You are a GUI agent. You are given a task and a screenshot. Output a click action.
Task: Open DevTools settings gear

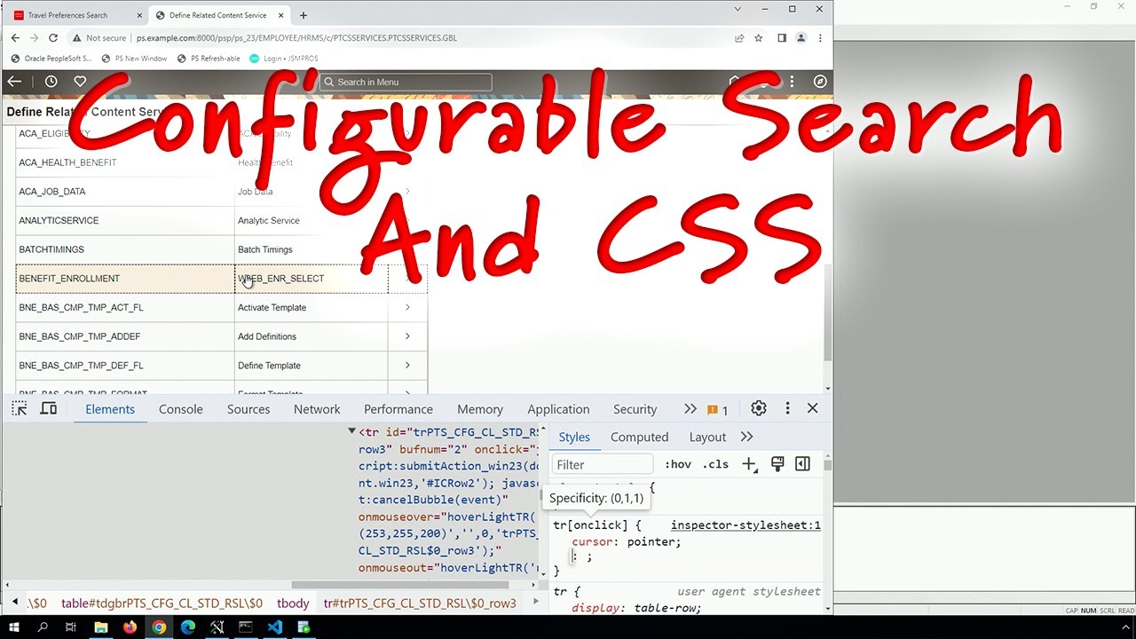tap(758, 408)
